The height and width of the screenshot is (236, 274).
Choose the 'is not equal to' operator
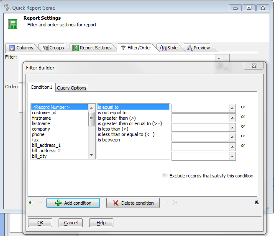(x=133, y=113)
